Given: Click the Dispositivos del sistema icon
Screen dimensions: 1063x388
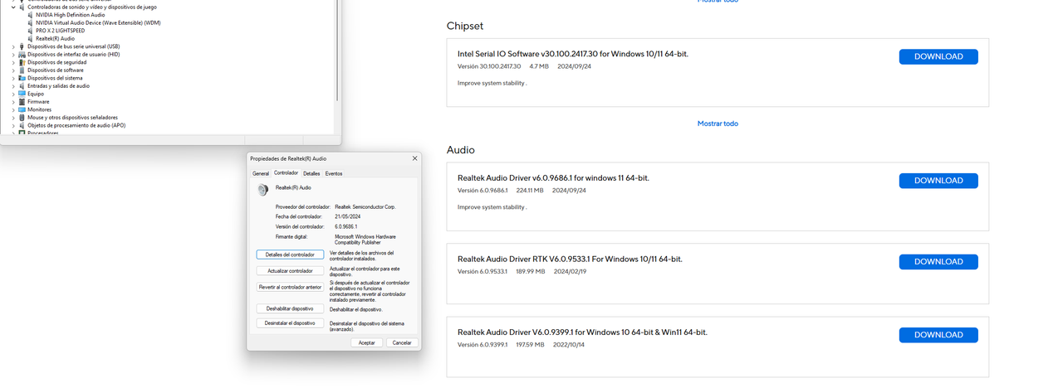Looking at the screenshot, I should pyautogui.click(x=22, y=78).
